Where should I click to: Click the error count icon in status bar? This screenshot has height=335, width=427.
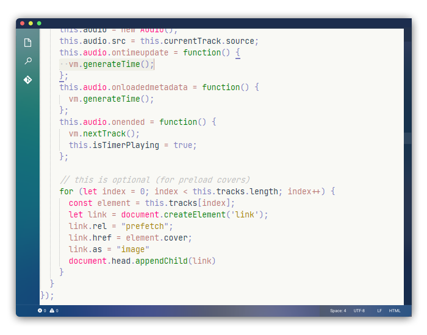(40, 311)
